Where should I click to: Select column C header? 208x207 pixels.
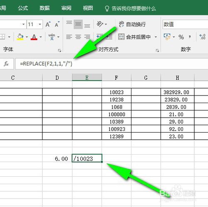(21, 78)
